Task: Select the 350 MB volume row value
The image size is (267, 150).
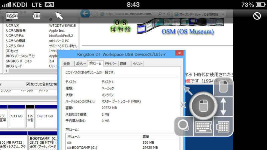Action: [x=148, y=143]
